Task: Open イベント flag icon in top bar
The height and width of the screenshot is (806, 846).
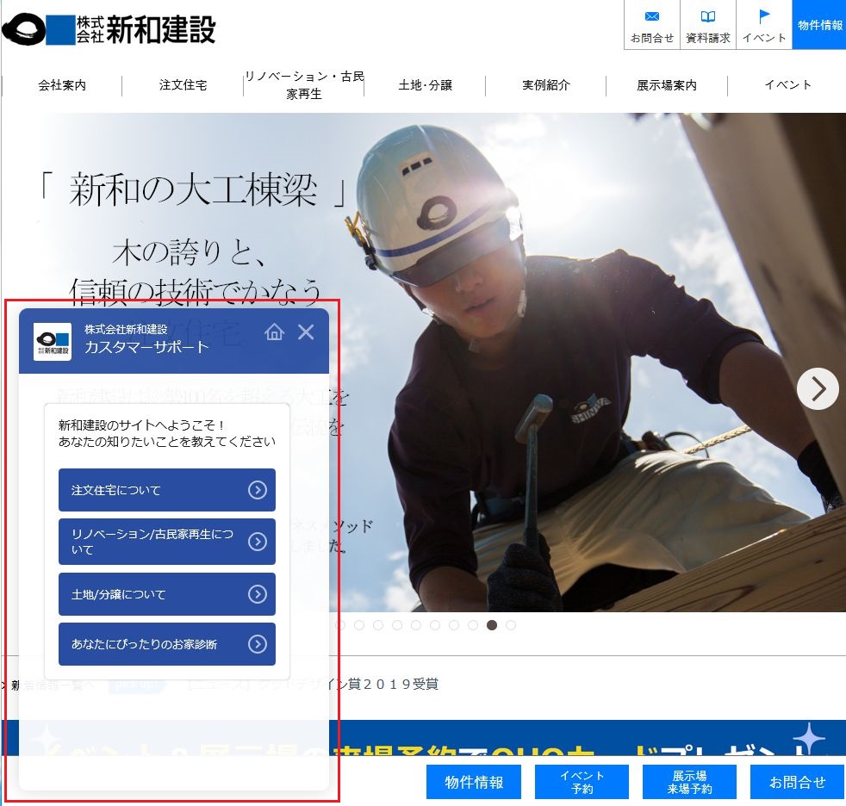Action: click(764, 25)
